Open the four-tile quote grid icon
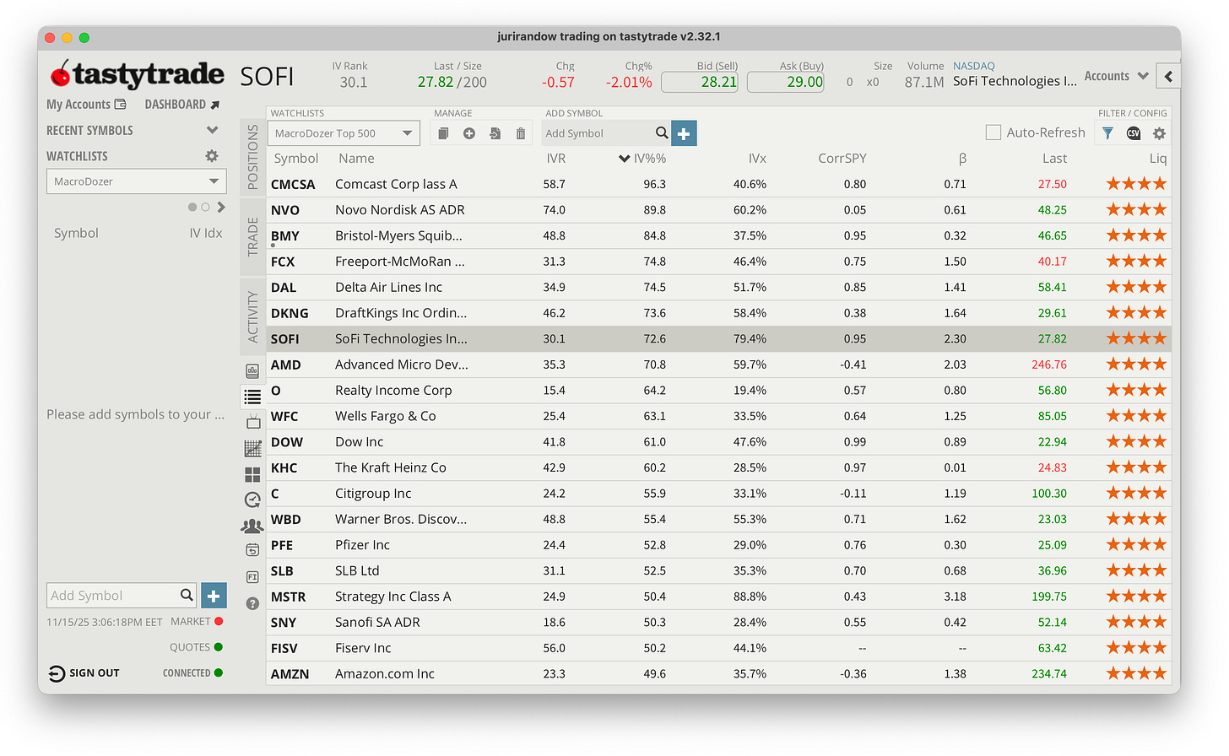Image resolution: width=1229 pixels, height=756 pixels. 252,474
